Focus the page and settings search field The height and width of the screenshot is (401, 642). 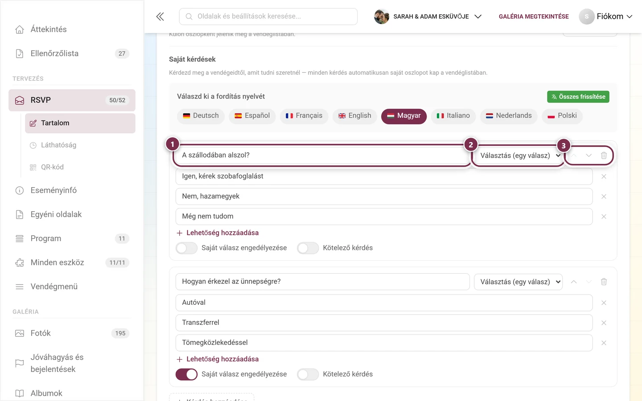268,16
